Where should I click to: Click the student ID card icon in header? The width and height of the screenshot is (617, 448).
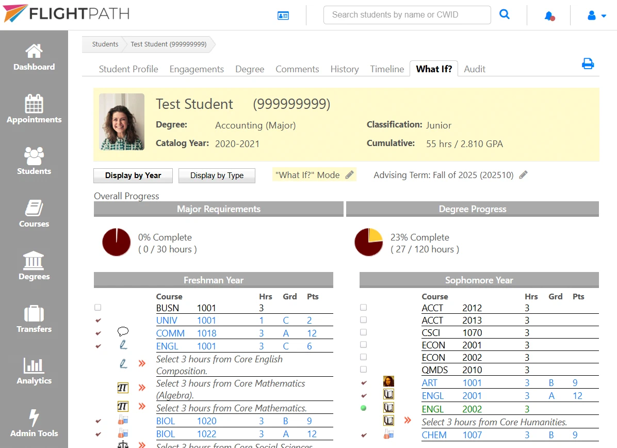[x=283, y=15]
